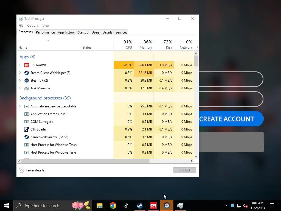Sort processes by Network column
This screenshot has width=281, height=211.
(184, 45)
